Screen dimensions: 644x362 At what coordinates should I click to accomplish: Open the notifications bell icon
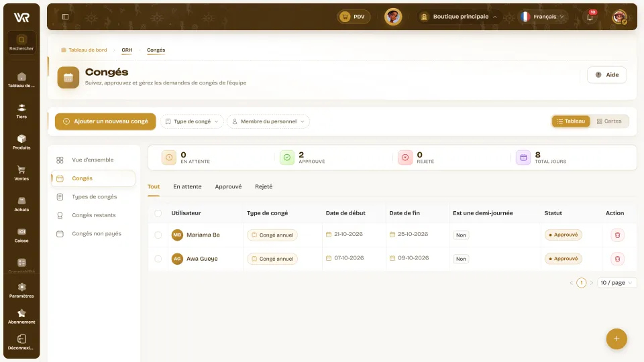[x=590, y=17]
